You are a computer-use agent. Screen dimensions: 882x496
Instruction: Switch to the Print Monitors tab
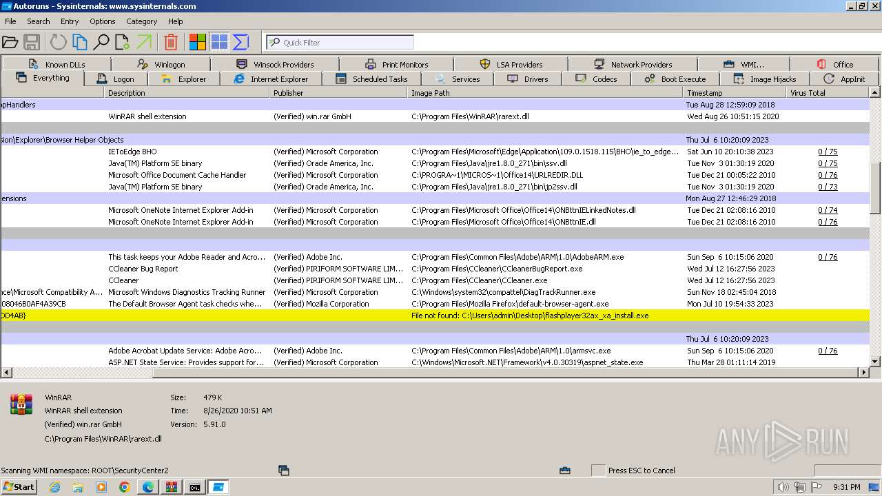[396, 64]
